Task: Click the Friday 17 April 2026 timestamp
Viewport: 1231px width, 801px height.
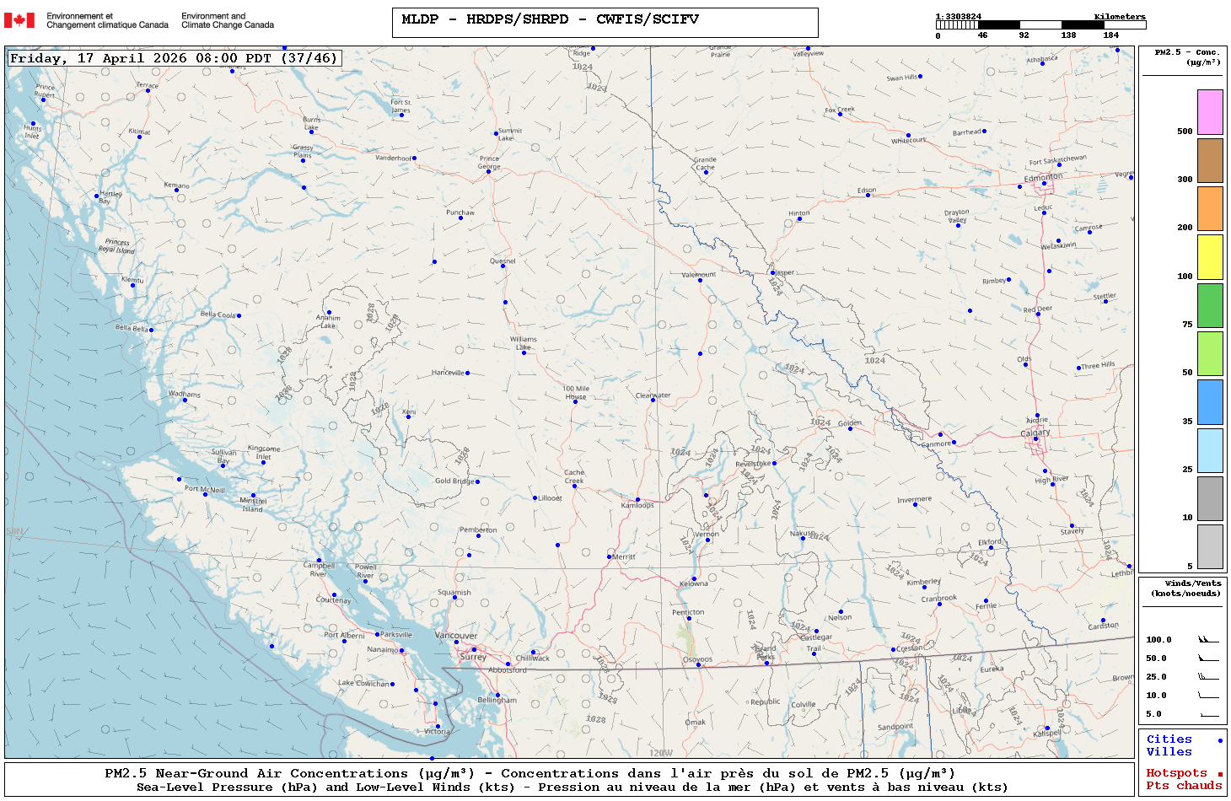Action: [x=174, y=58]
